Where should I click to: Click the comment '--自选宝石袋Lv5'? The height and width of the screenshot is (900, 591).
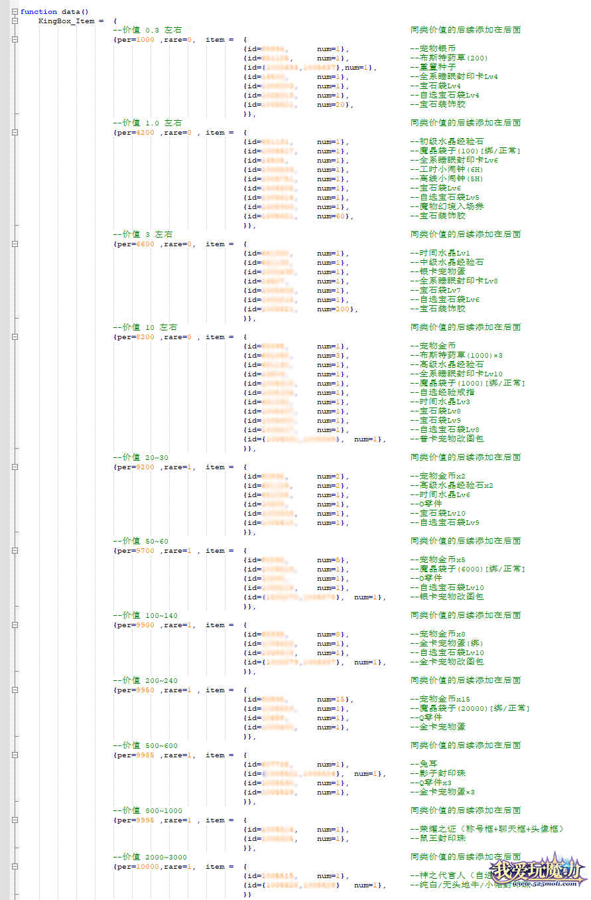click(x=444, y=197)
